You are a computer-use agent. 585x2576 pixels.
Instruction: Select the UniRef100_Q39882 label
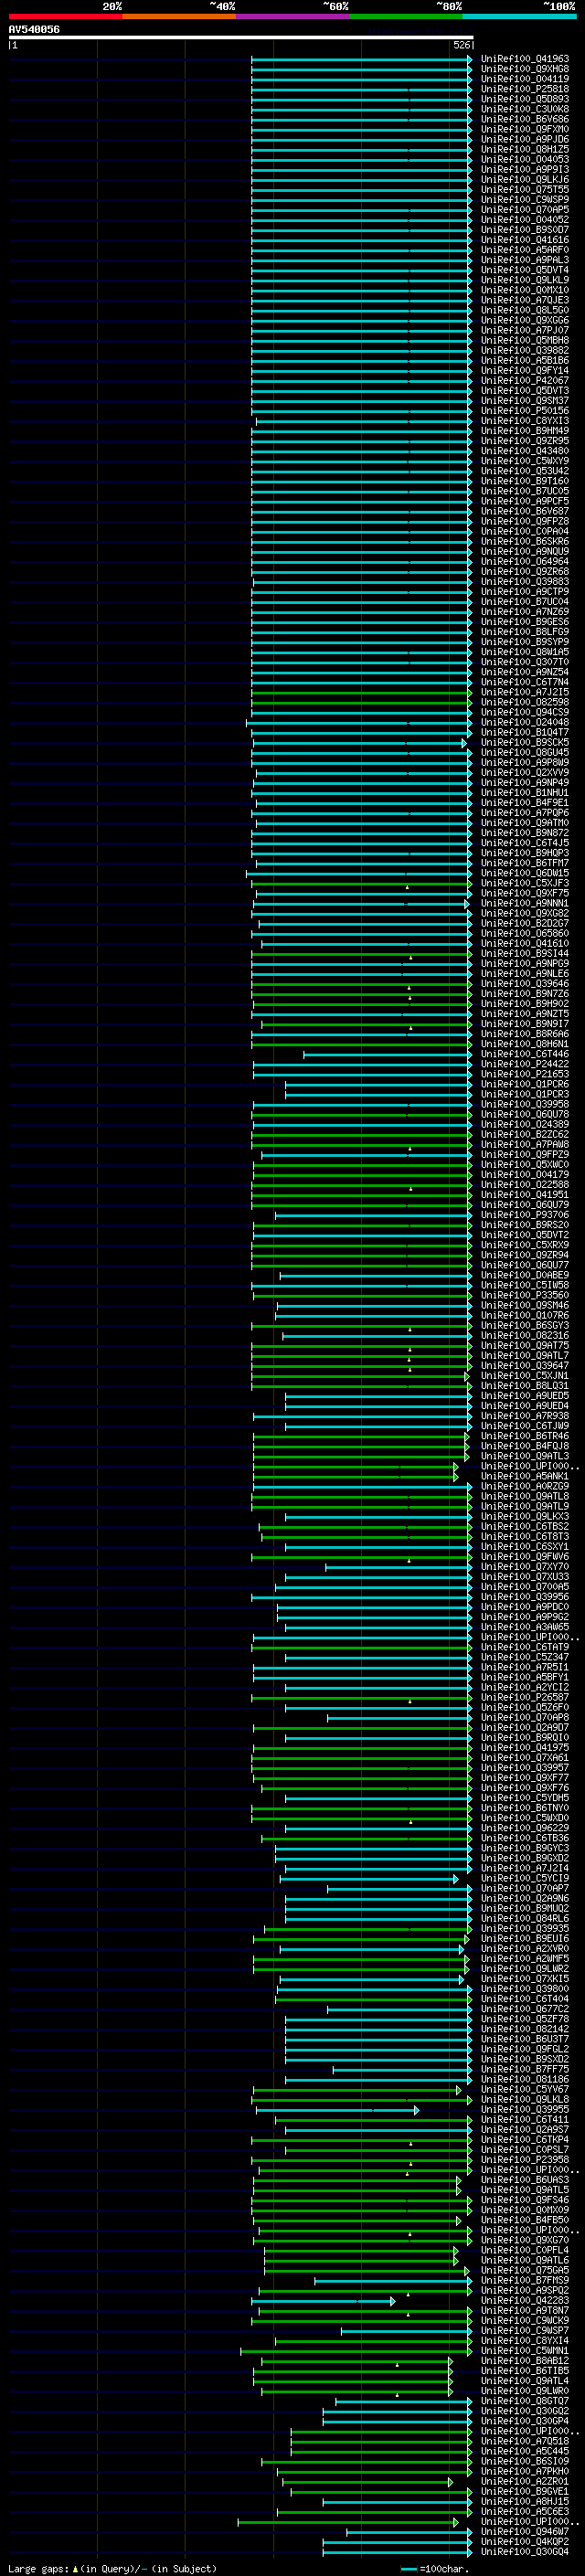(525, 350)
